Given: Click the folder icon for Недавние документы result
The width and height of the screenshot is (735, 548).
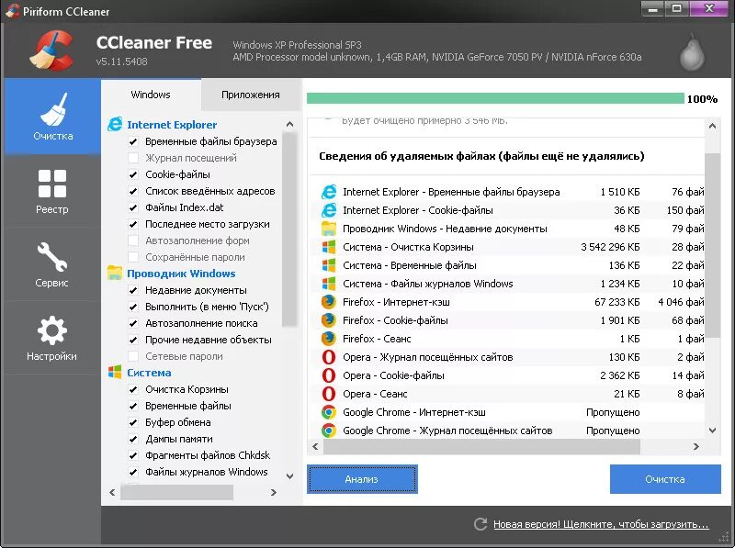Looking at the screenshot, I should (329, 229).
